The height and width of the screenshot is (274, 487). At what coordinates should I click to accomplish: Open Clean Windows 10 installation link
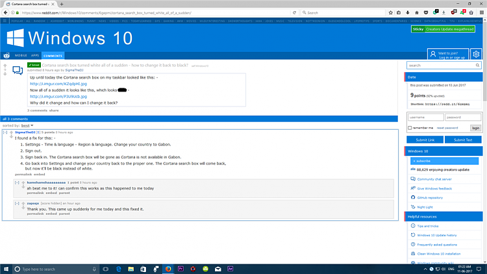pos(438,254)
